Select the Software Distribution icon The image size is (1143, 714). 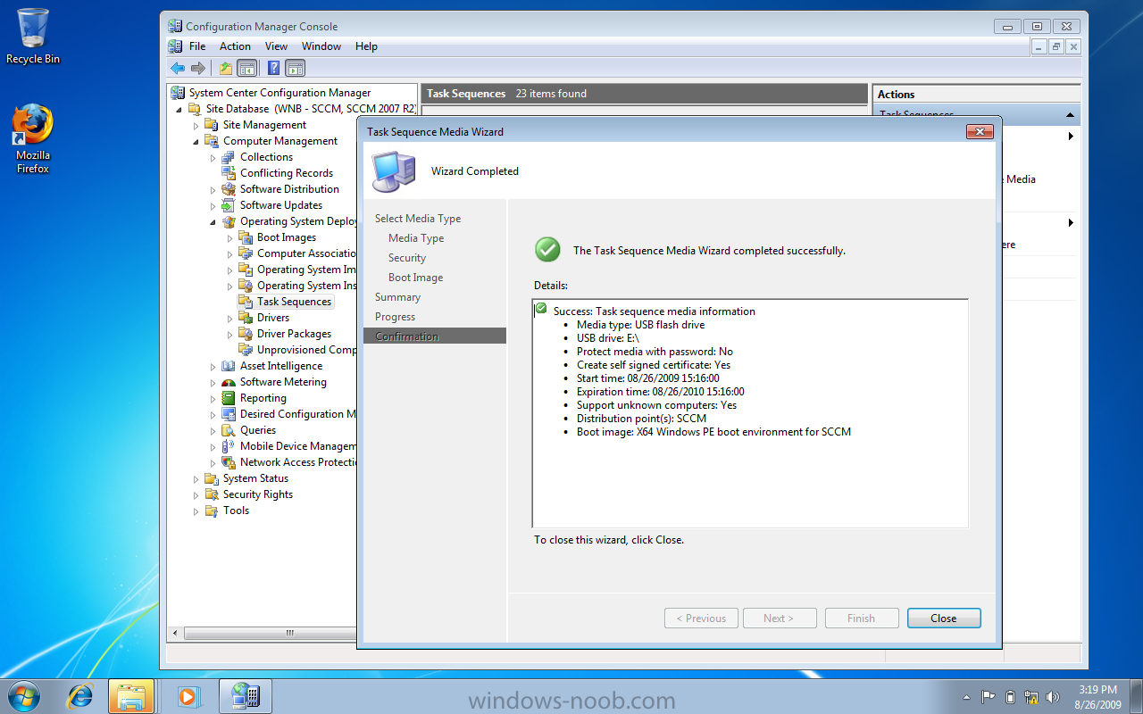(229, 189)
